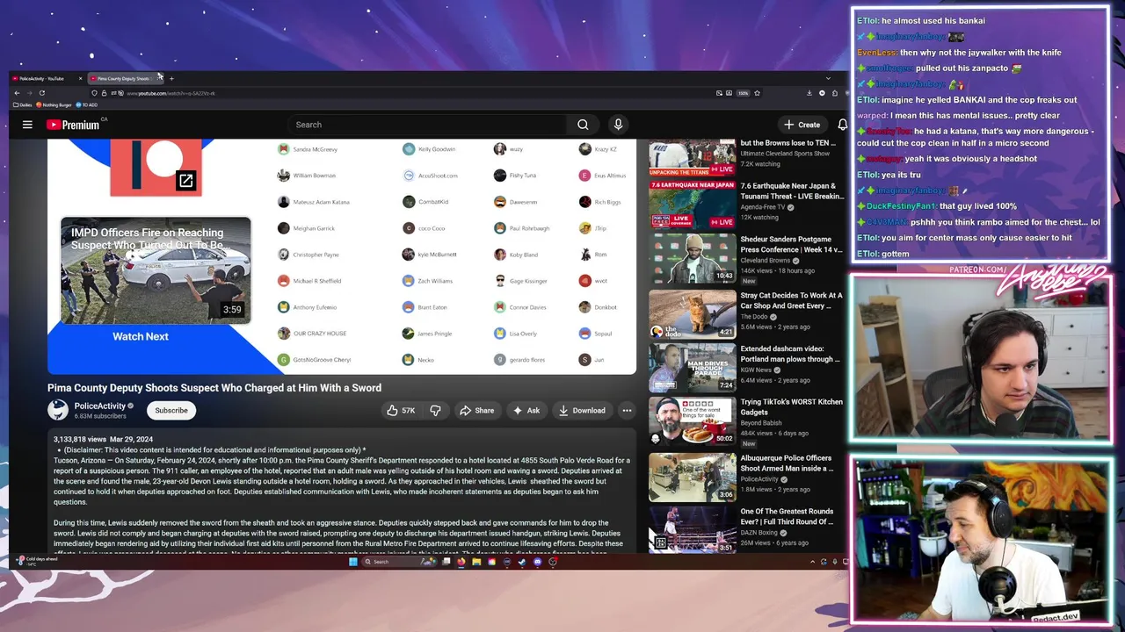Open the end-screen external link icon
Viewport: 1125px width, 632px height.
point(185,181)
